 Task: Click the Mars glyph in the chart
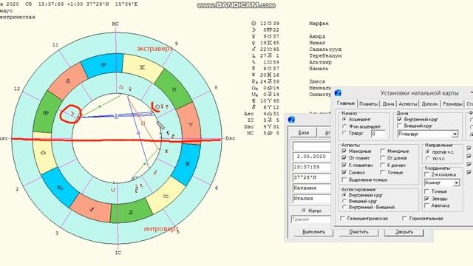pyautogui.click(x=155, y=172)
